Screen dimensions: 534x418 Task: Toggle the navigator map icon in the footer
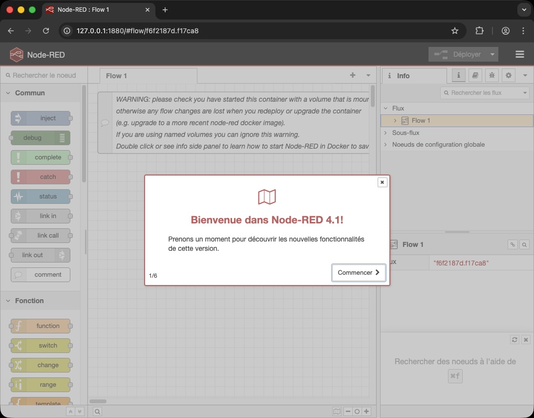click(337, 411)
